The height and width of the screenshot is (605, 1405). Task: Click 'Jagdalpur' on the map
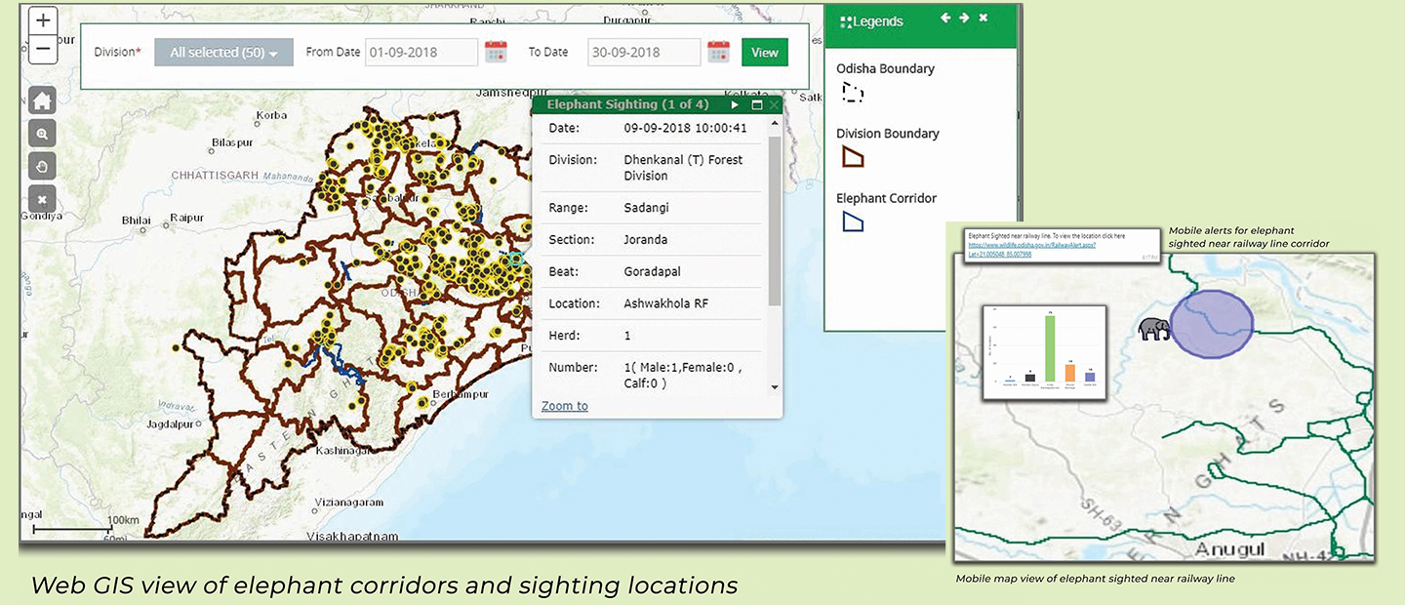click(168, 425)
